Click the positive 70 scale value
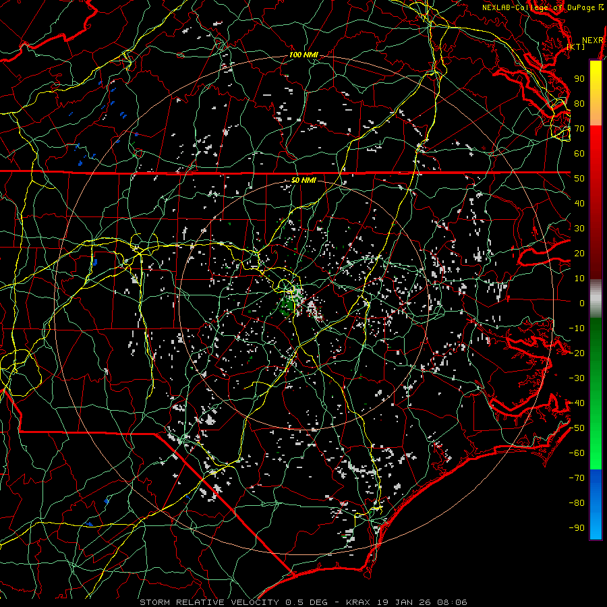 579,129
